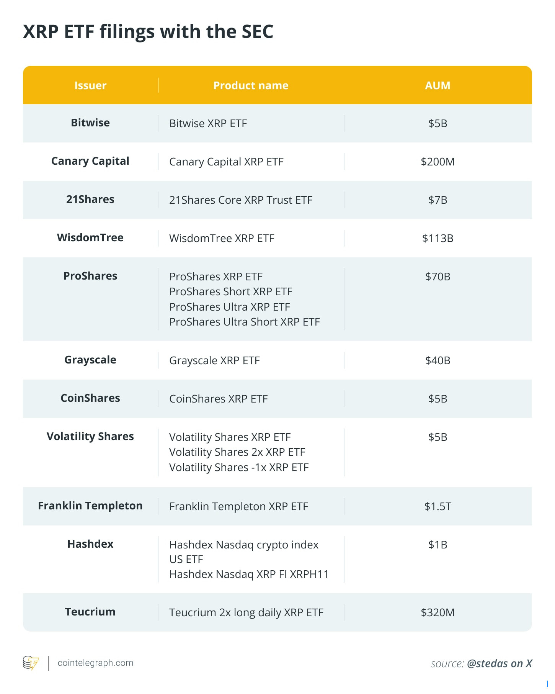
Task: Select Volatility Shares 2x XRP ETF line
Action: coord(237,452)
